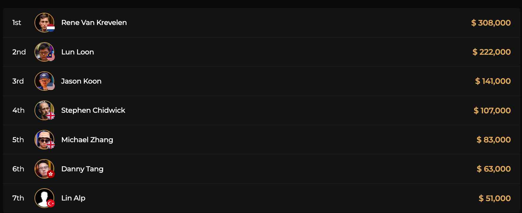Click the $ 222,000 payout amount

(491, 52)
